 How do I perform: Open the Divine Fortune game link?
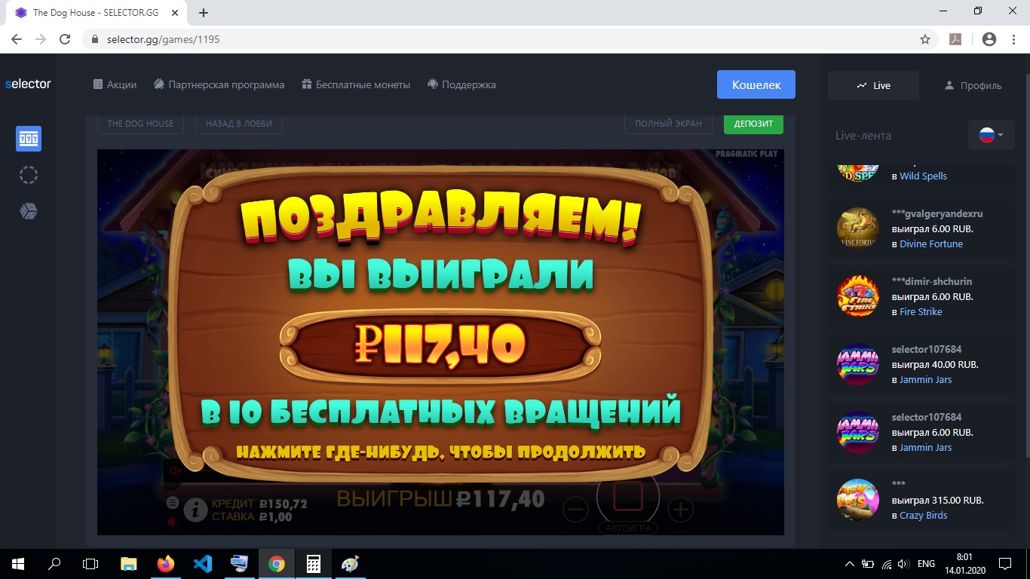pyautogui.click(x=931, y=244)
